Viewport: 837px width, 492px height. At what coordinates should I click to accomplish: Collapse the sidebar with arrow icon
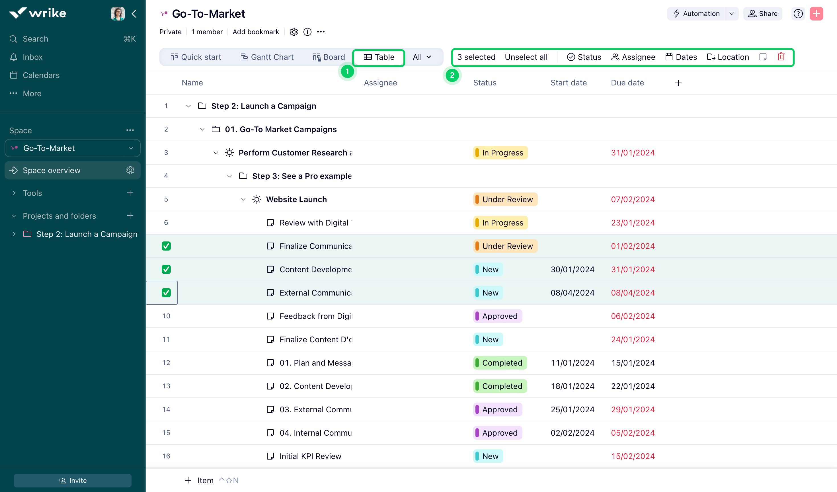tap(134, 14)
